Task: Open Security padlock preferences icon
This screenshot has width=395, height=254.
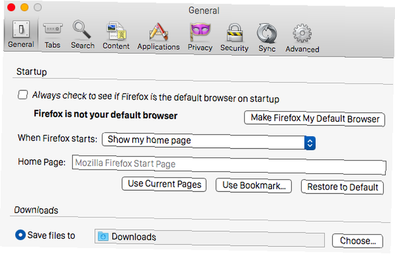Action: (x=235, y=33)
